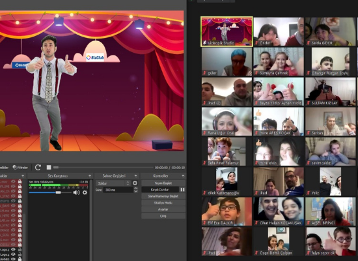Select Serkan's video tile
358x261 pixels.
pyautogui.click(x=330, y=121)
